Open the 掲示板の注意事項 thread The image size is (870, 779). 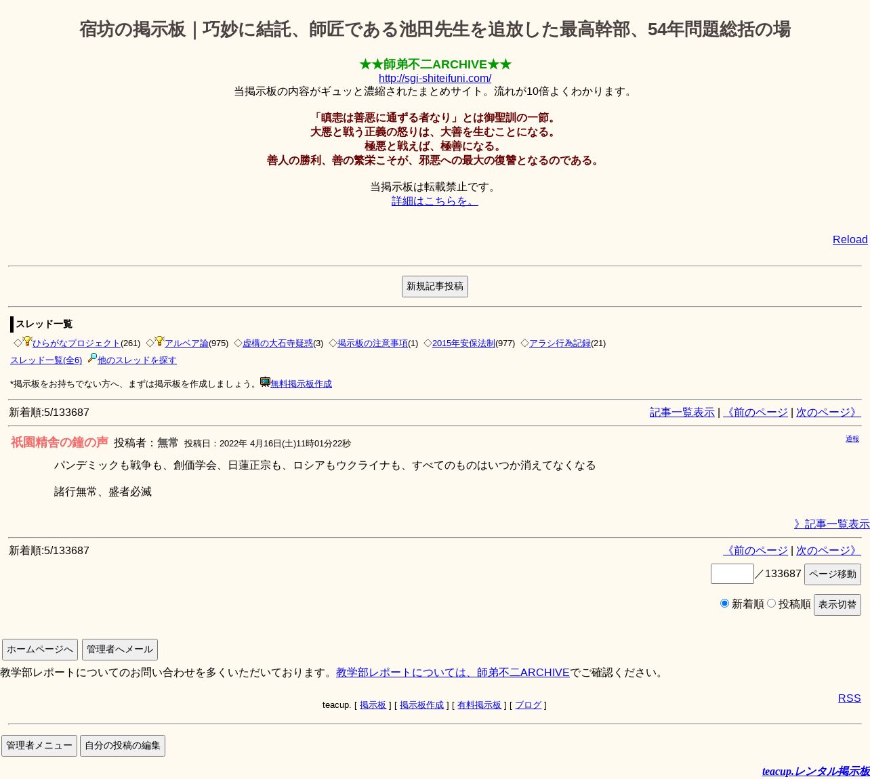(x=373, y=343)
